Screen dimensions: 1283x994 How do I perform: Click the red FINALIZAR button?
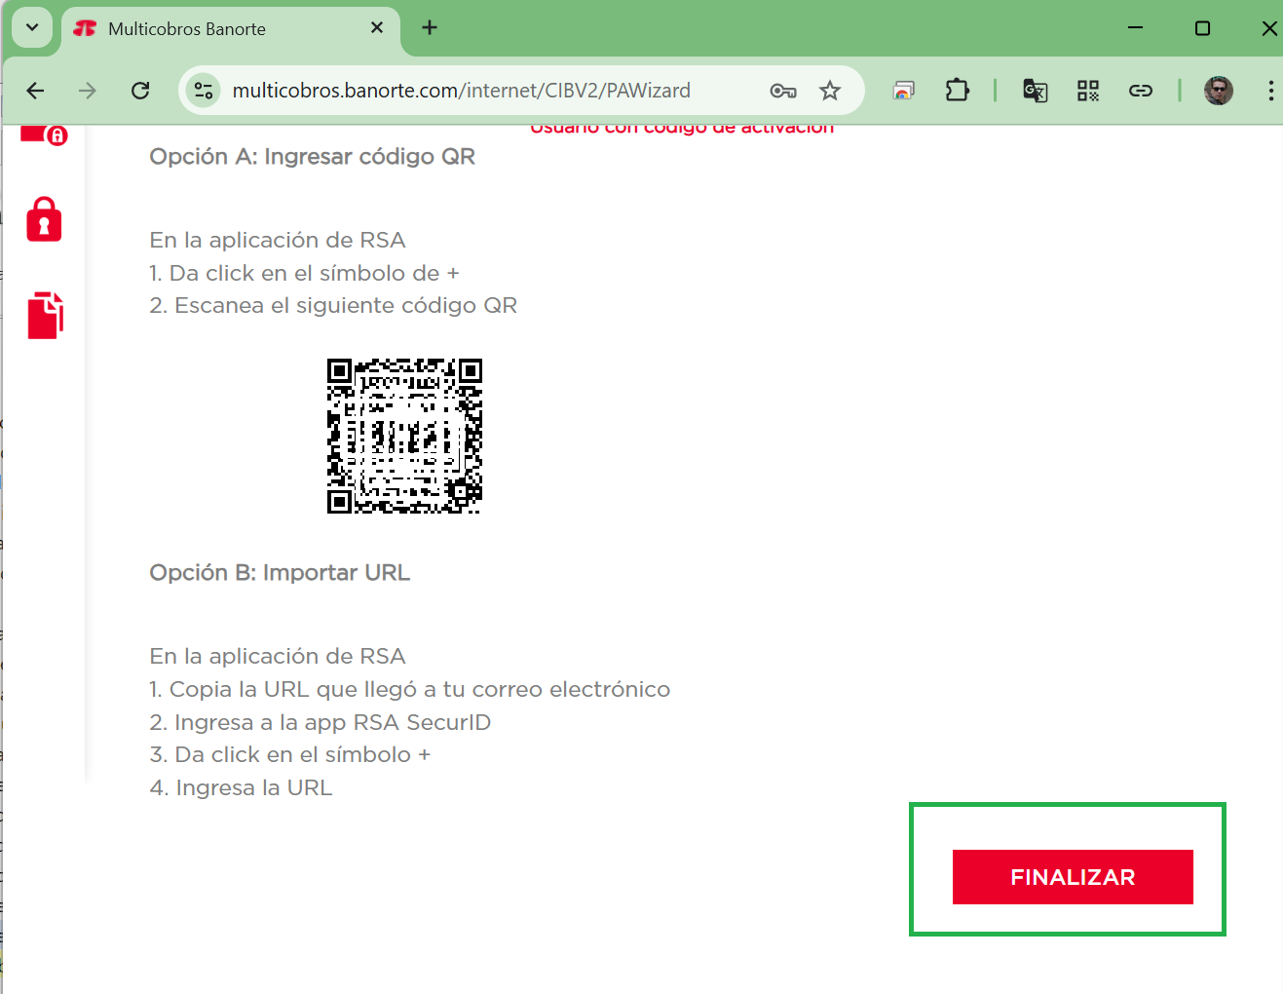coord(1072,877)
